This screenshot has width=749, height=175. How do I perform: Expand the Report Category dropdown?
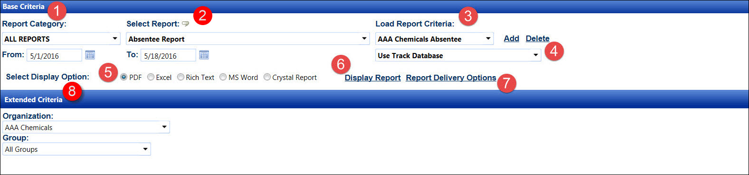[x=61, y=39]
